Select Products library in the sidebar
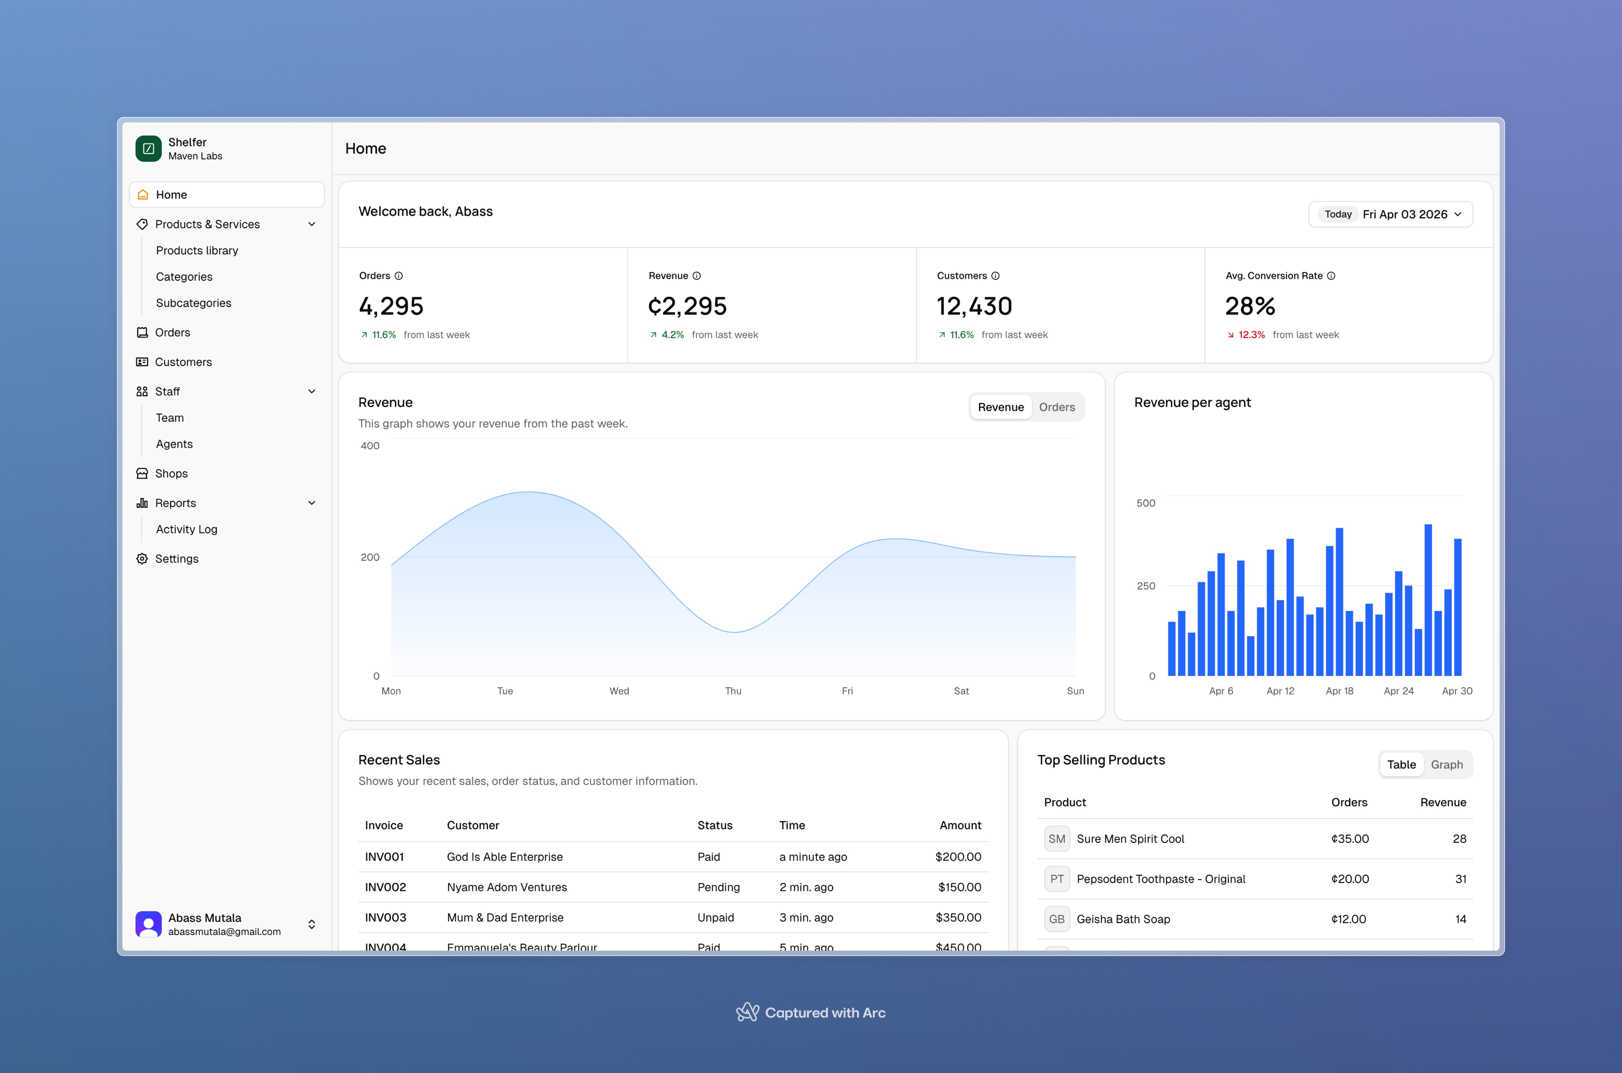 [x=197, y=251]
